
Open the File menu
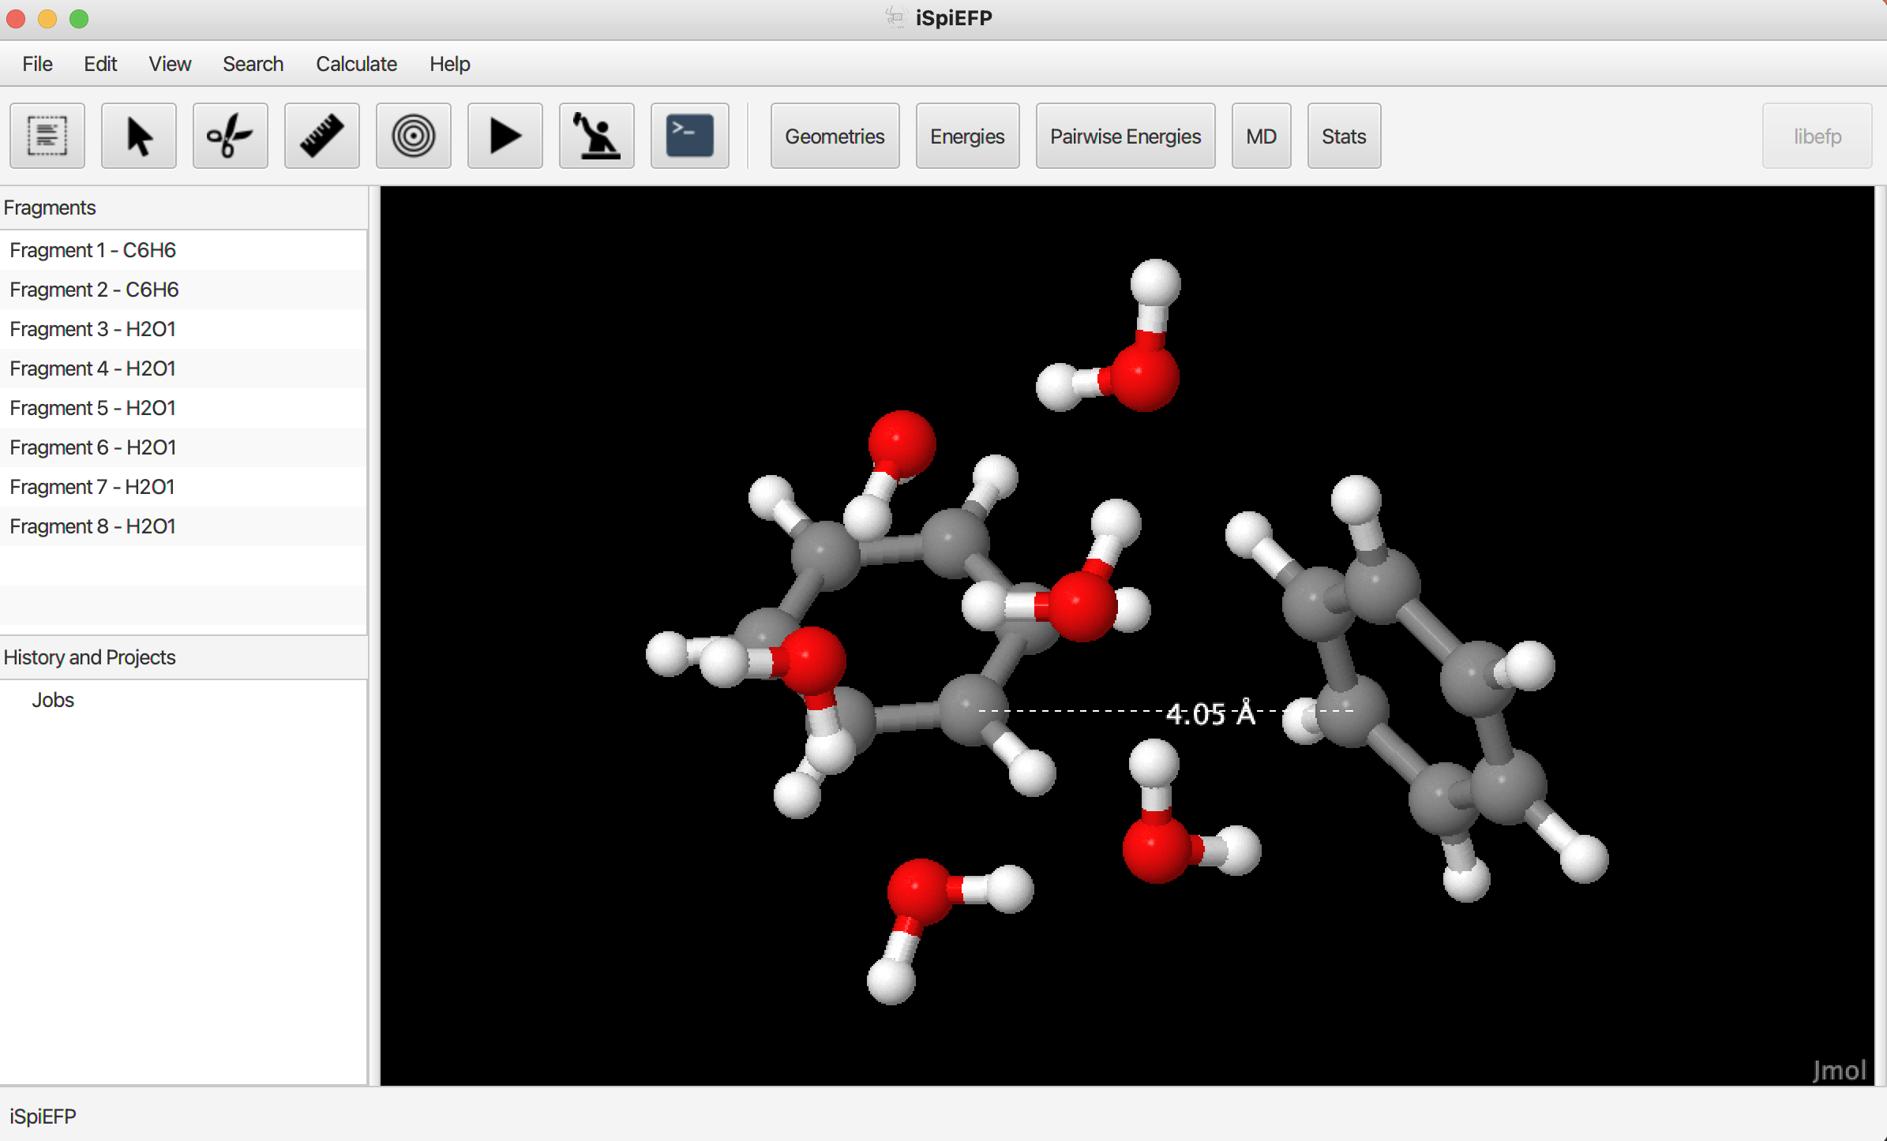tap(38, 64)
